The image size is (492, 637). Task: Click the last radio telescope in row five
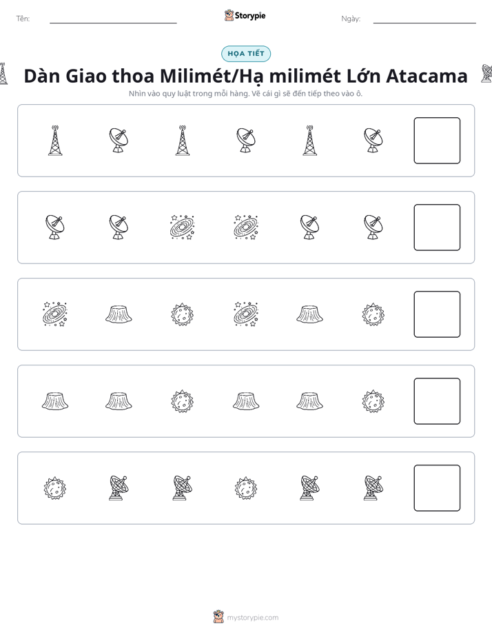click(373, 488)
